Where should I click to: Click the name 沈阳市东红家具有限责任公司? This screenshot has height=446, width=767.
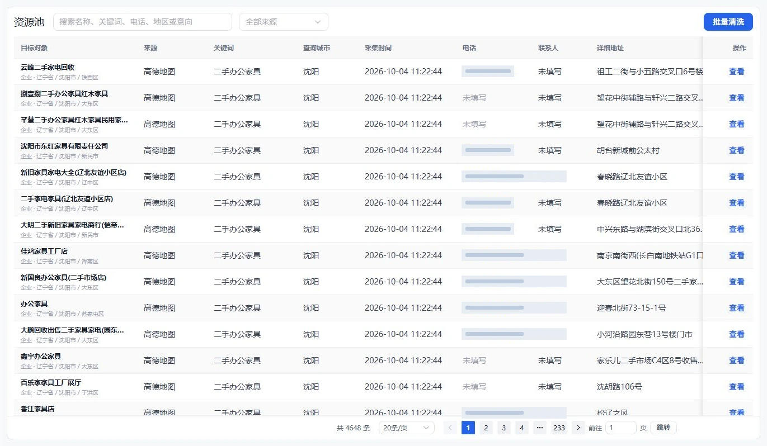click(x=64, y=146)
